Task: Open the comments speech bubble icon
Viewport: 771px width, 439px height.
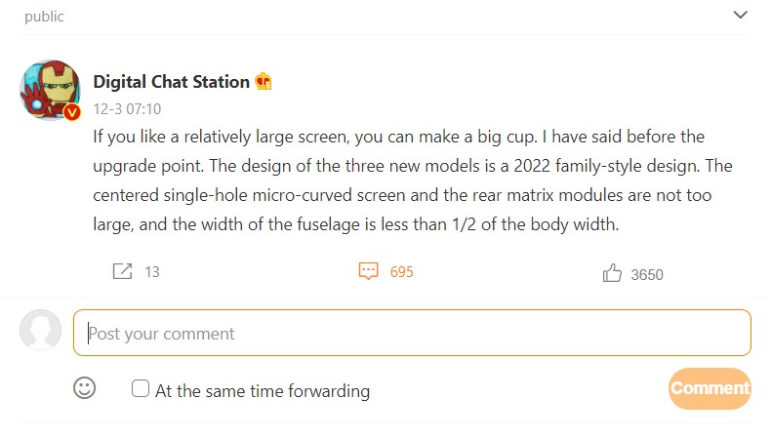Action: pyautogui.click(x=368, y=271)
